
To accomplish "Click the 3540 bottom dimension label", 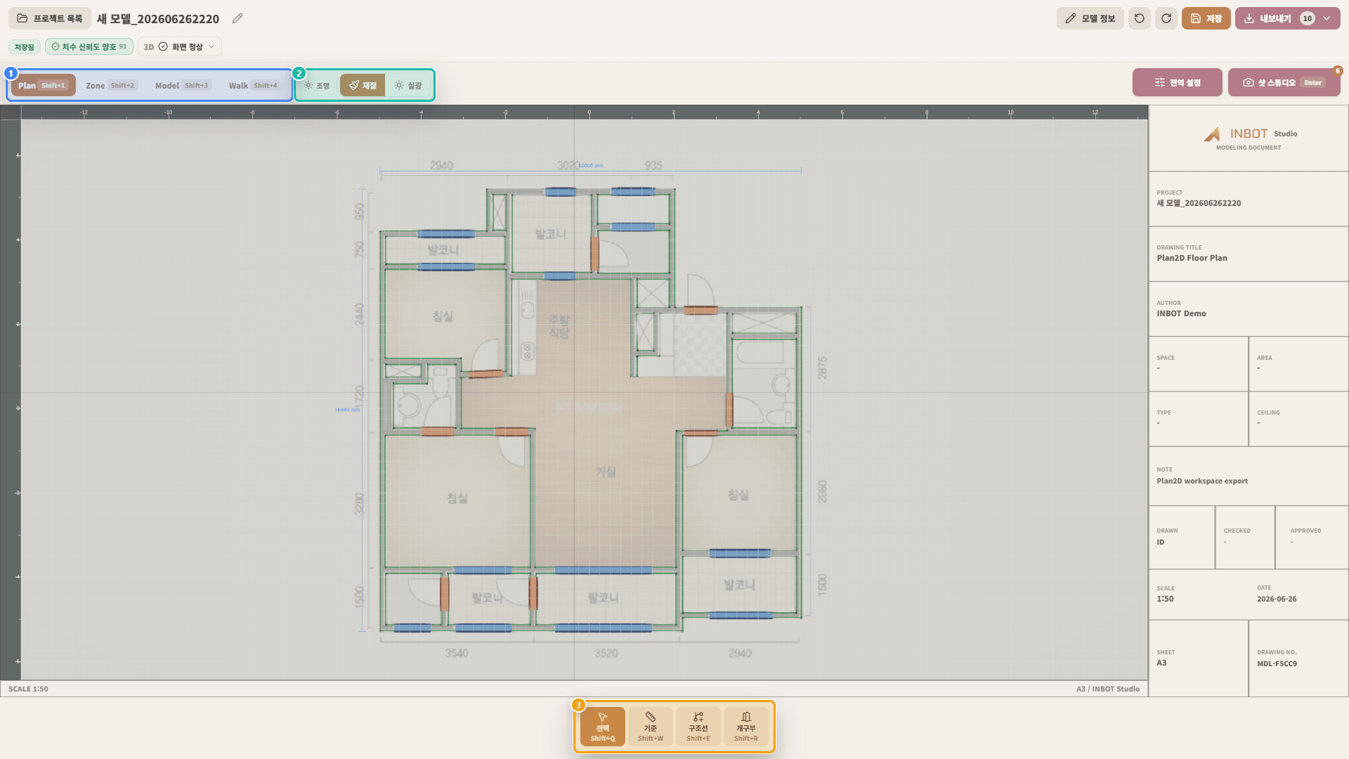I will pyautogui.click(x=457, y=653).
